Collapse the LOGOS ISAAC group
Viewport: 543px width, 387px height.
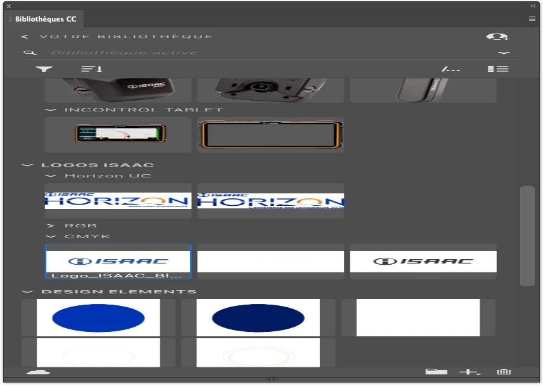click(x=27, y=165)
